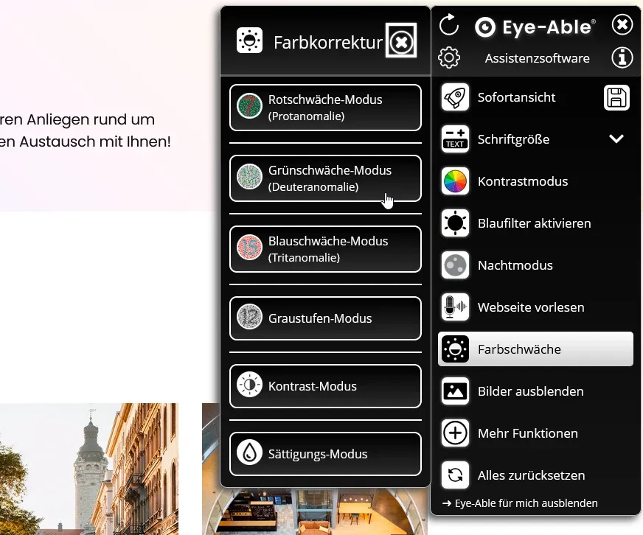Toggle Nachtmodus on

535,265
